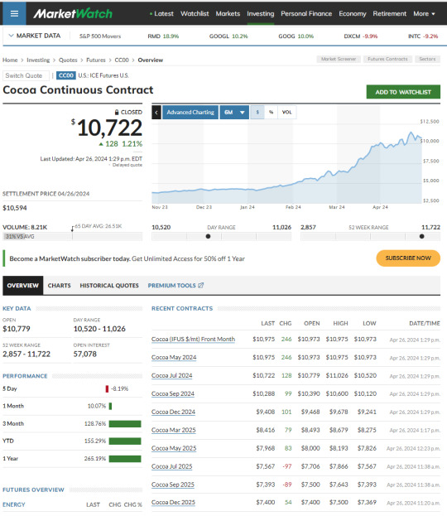Click the open interest value 57,078
The width and height of the screenshot is (447, 516).
85,354
